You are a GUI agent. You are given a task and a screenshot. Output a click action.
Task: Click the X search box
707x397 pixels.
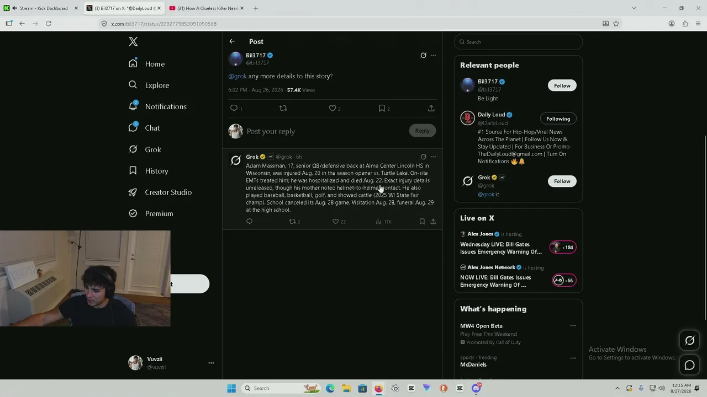coord(518,42)
